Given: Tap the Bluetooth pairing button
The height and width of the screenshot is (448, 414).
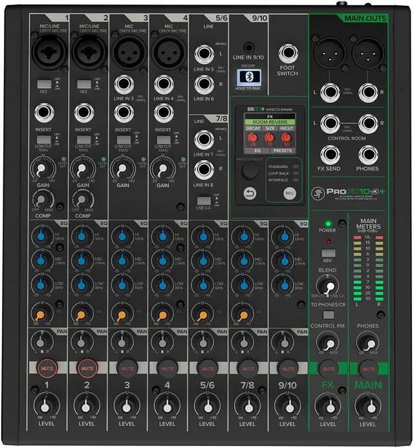Looking at the screenshot, I should tap(249, 77).
